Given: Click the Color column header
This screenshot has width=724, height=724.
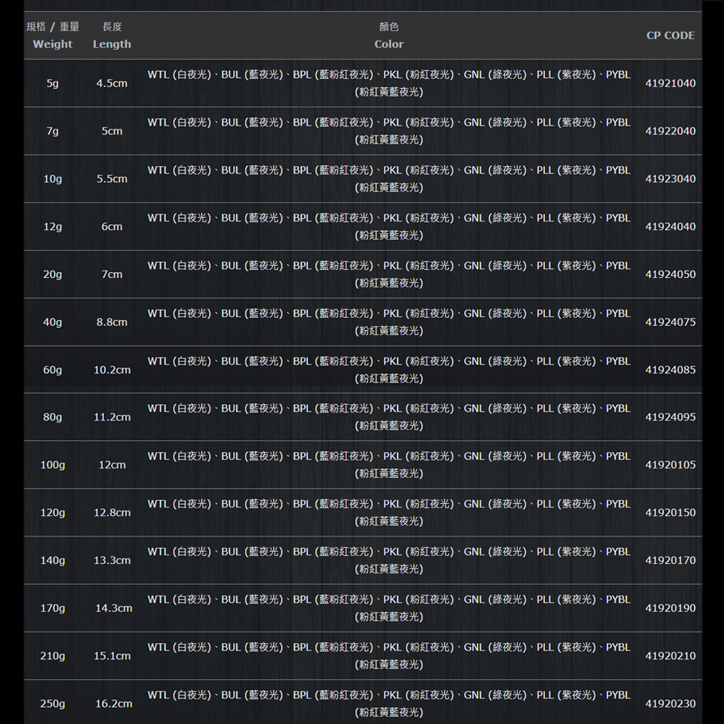Looking at the screenshot, I should (x=389, y=36).
